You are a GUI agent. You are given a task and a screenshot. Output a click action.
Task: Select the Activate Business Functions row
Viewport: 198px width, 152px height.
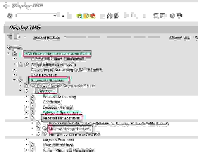[54, 65]
